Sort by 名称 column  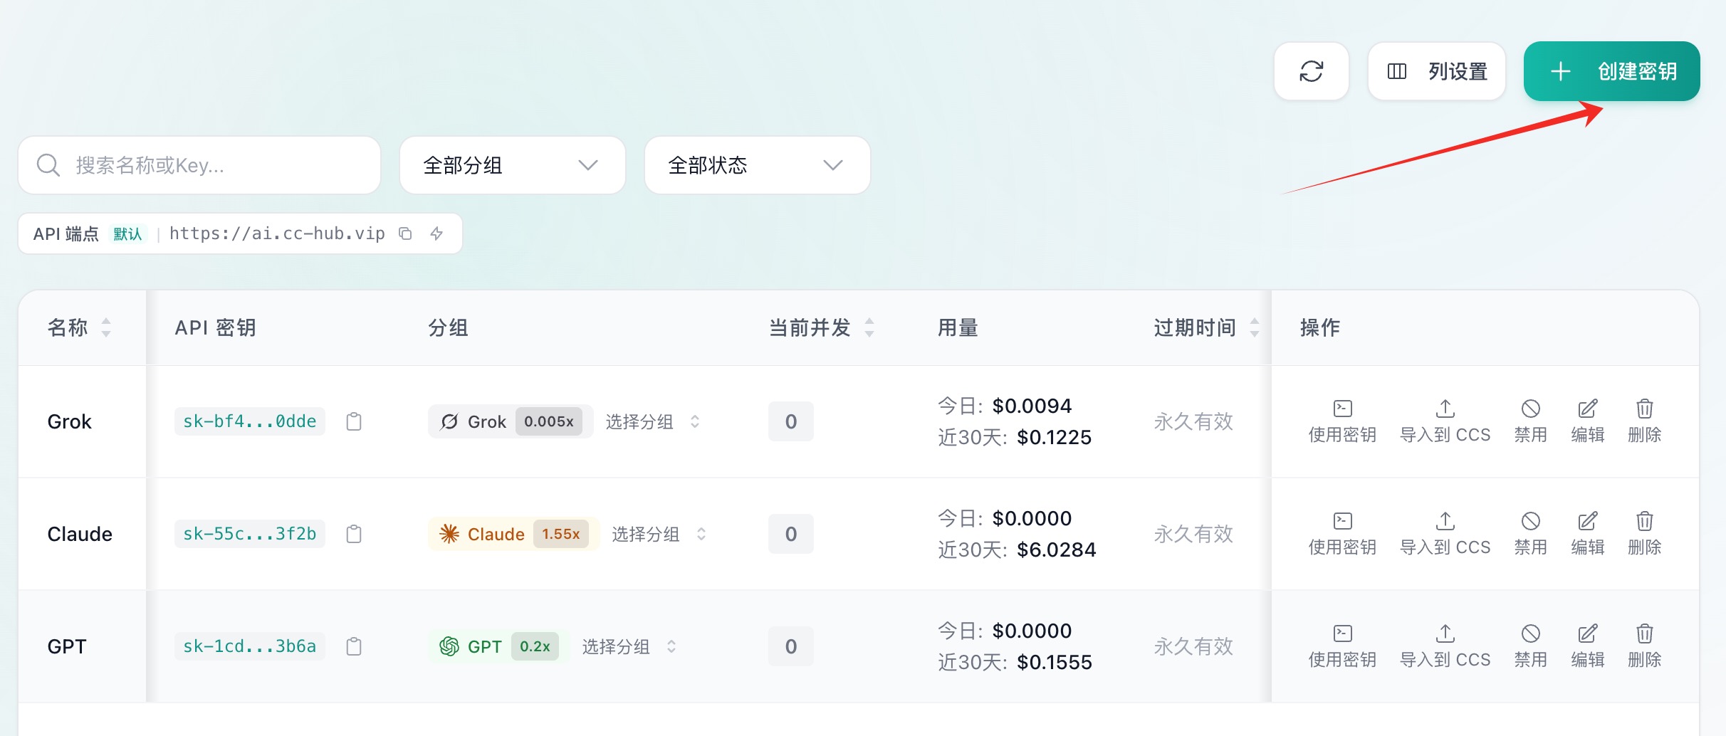106,327
